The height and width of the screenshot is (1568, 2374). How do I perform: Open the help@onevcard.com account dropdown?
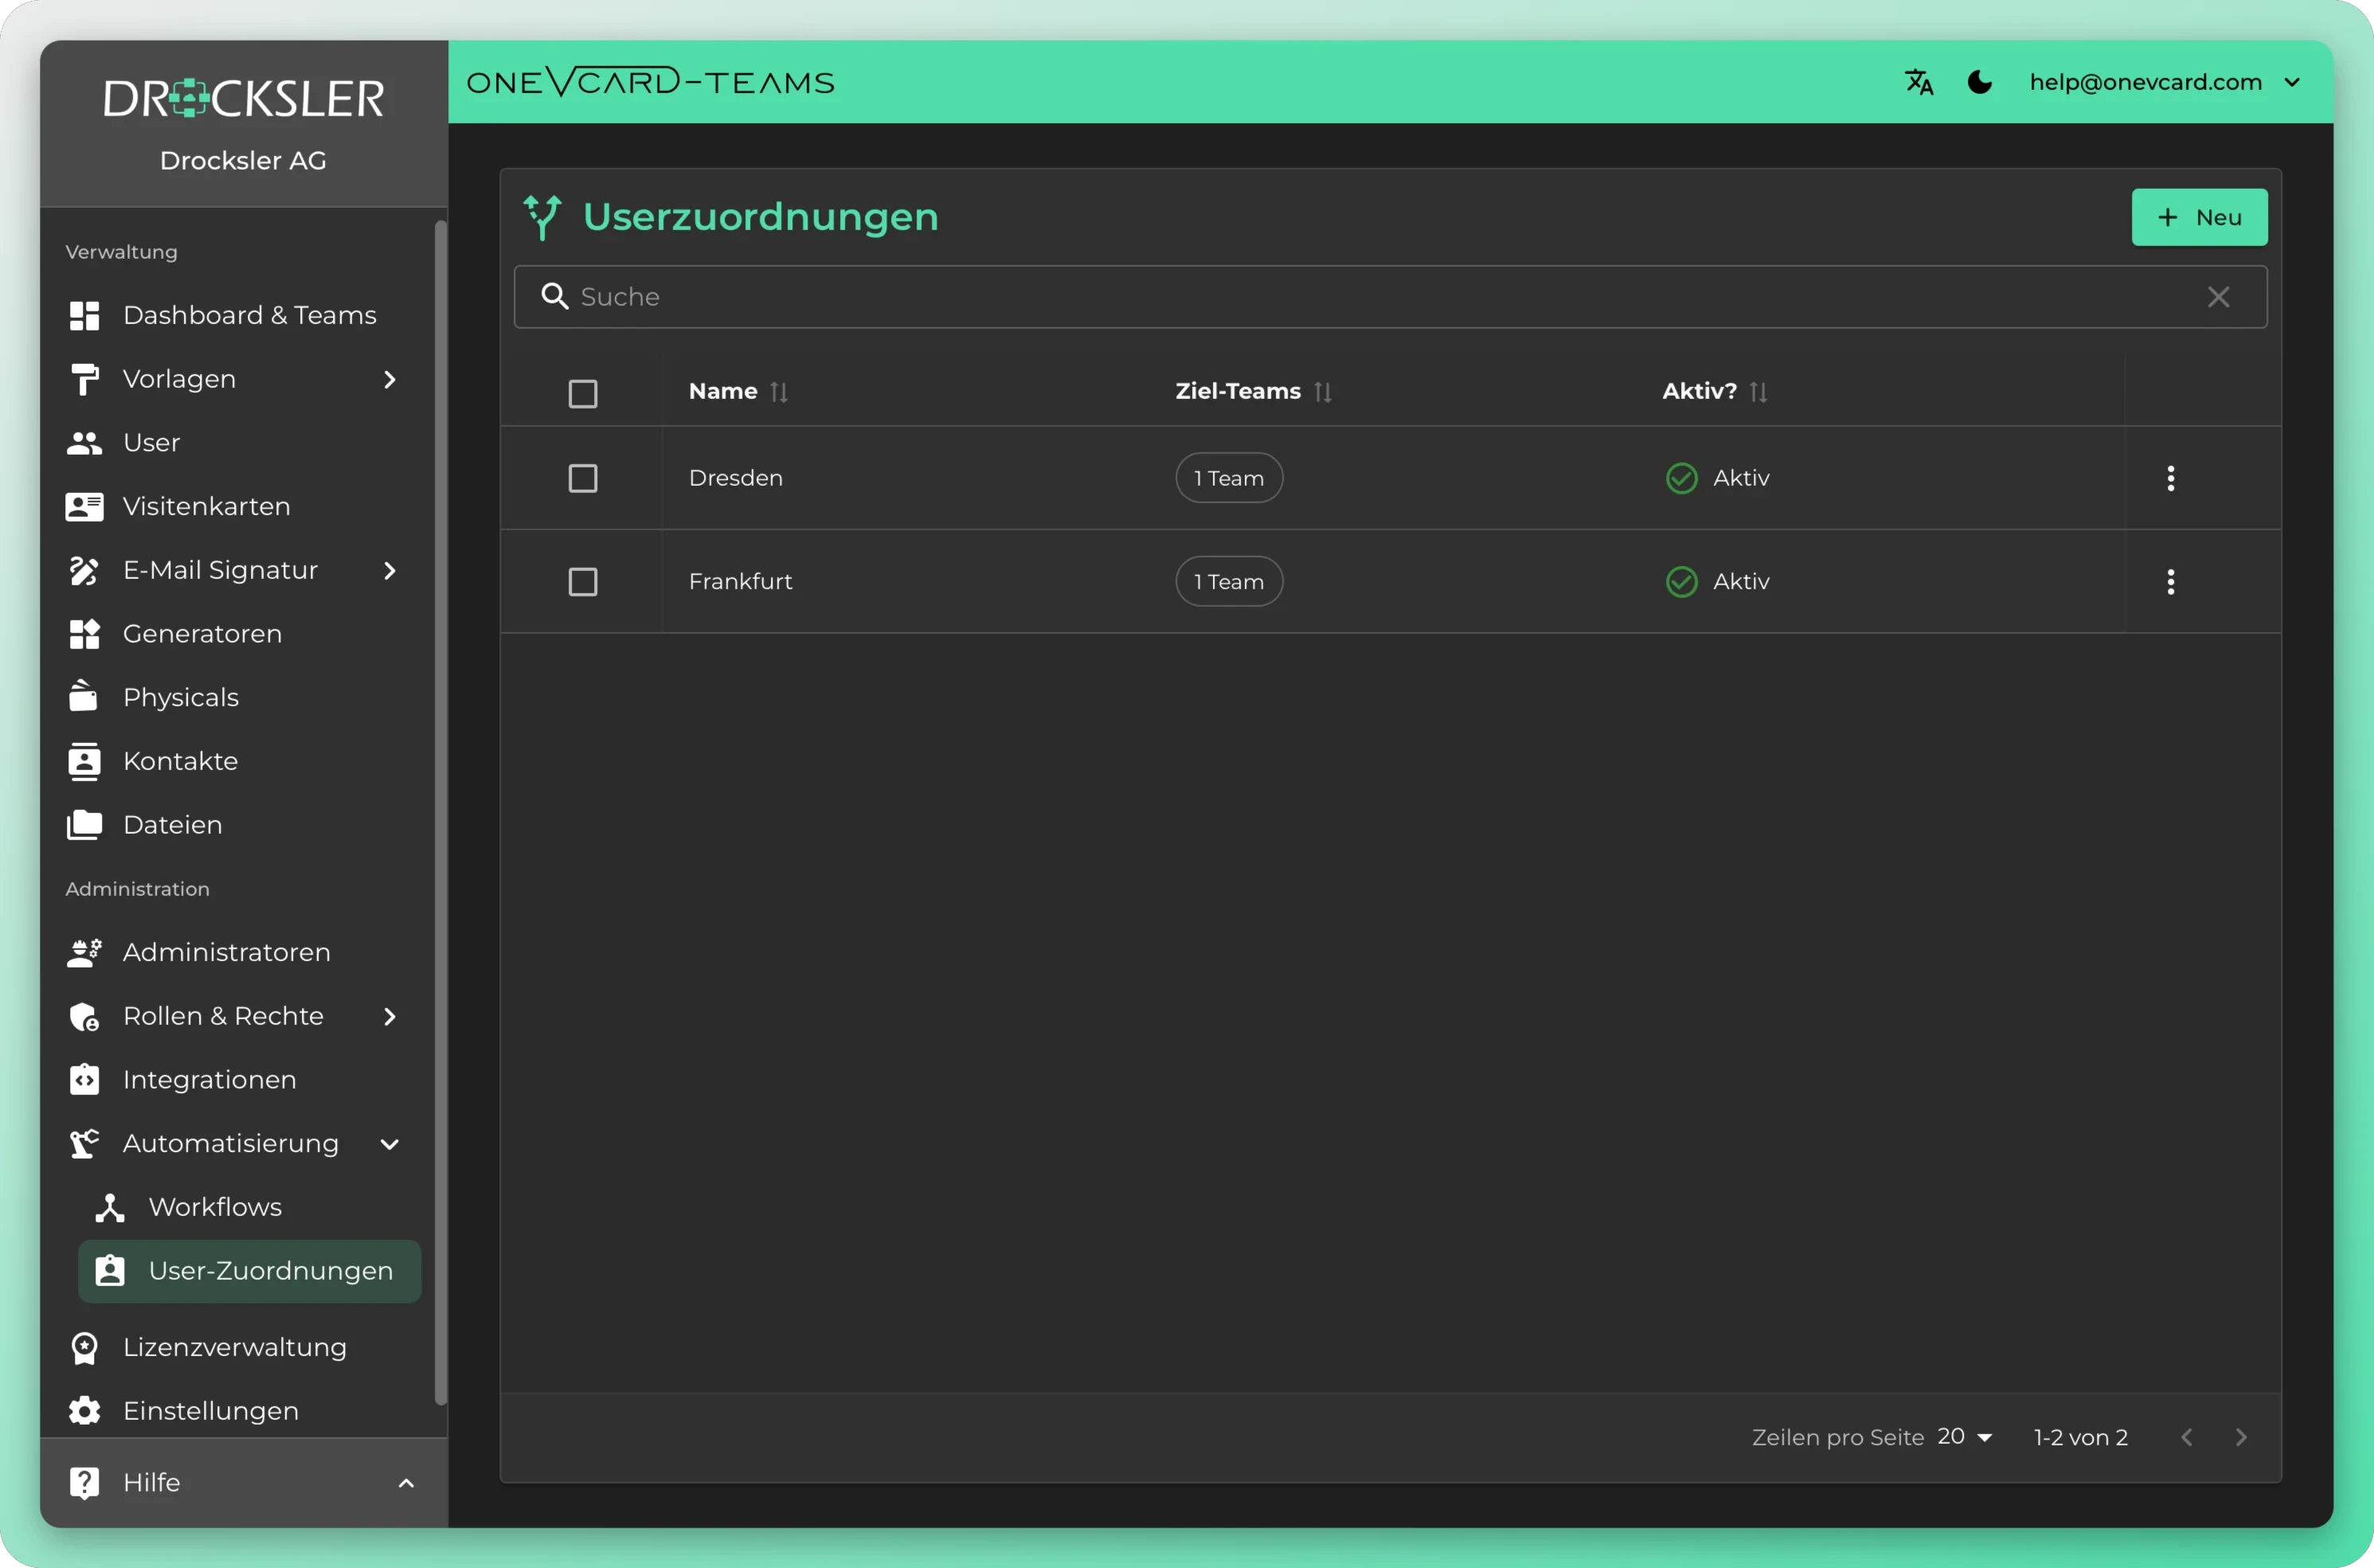2165,82
